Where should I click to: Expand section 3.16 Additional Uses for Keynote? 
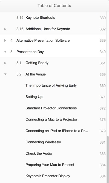[5, 29]
